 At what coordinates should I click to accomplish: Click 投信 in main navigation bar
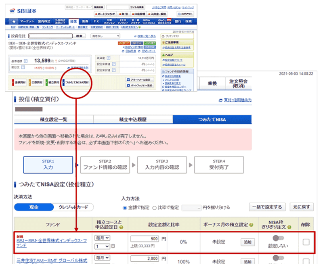tap(73, 21)
